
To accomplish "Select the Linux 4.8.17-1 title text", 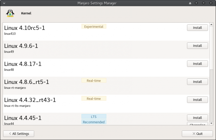I will pos(23,64).
